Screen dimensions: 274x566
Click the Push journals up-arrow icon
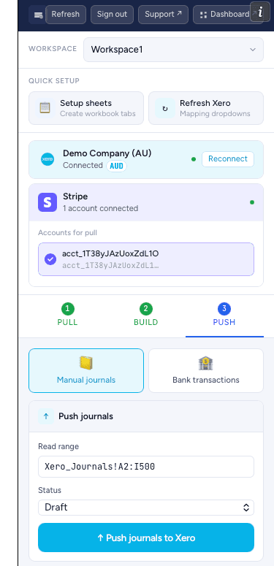pos(46,416)
